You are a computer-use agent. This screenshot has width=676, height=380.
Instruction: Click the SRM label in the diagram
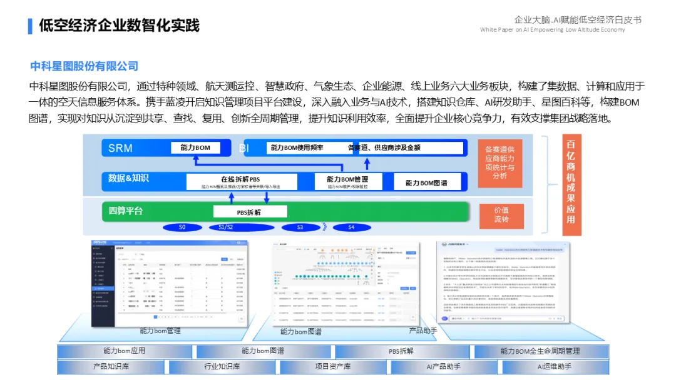pyautogui.click(x=120, y=148)
